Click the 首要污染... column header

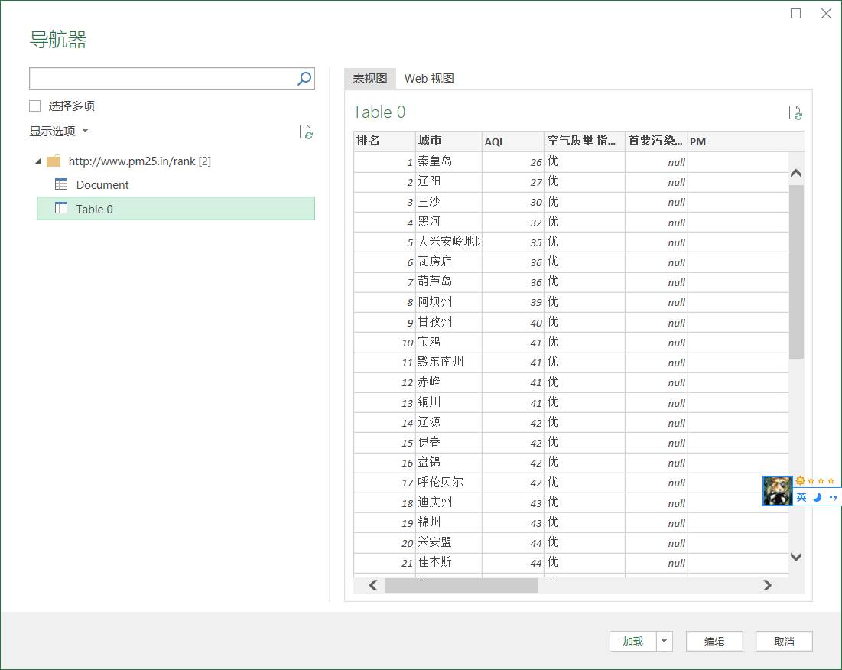(656, 141)
